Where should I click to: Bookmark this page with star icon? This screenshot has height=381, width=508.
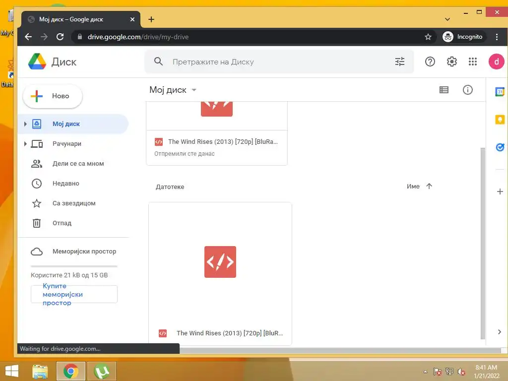428,37
